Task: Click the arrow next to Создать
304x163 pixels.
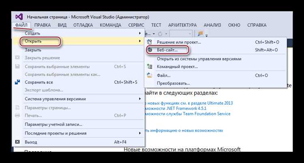Action: coord(140,33)
